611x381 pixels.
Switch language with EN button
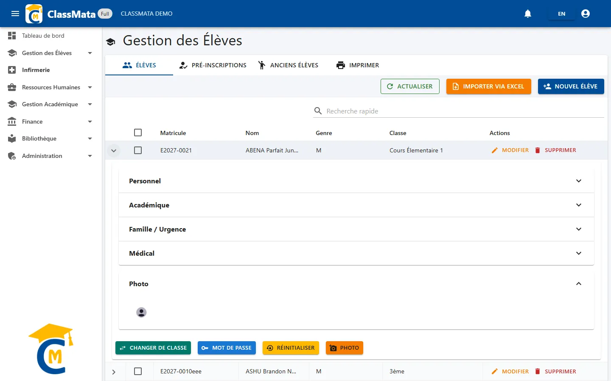click(561, 14)
